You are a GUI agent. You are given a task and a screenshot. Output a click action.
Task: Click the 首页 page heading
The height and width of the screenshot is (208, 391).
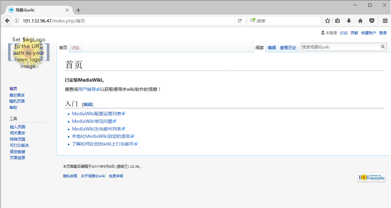(74, 65)
